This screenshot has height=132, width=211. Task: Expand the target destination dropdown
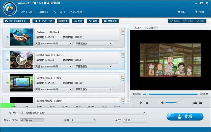pyautogui.click(x=145, y=113)
